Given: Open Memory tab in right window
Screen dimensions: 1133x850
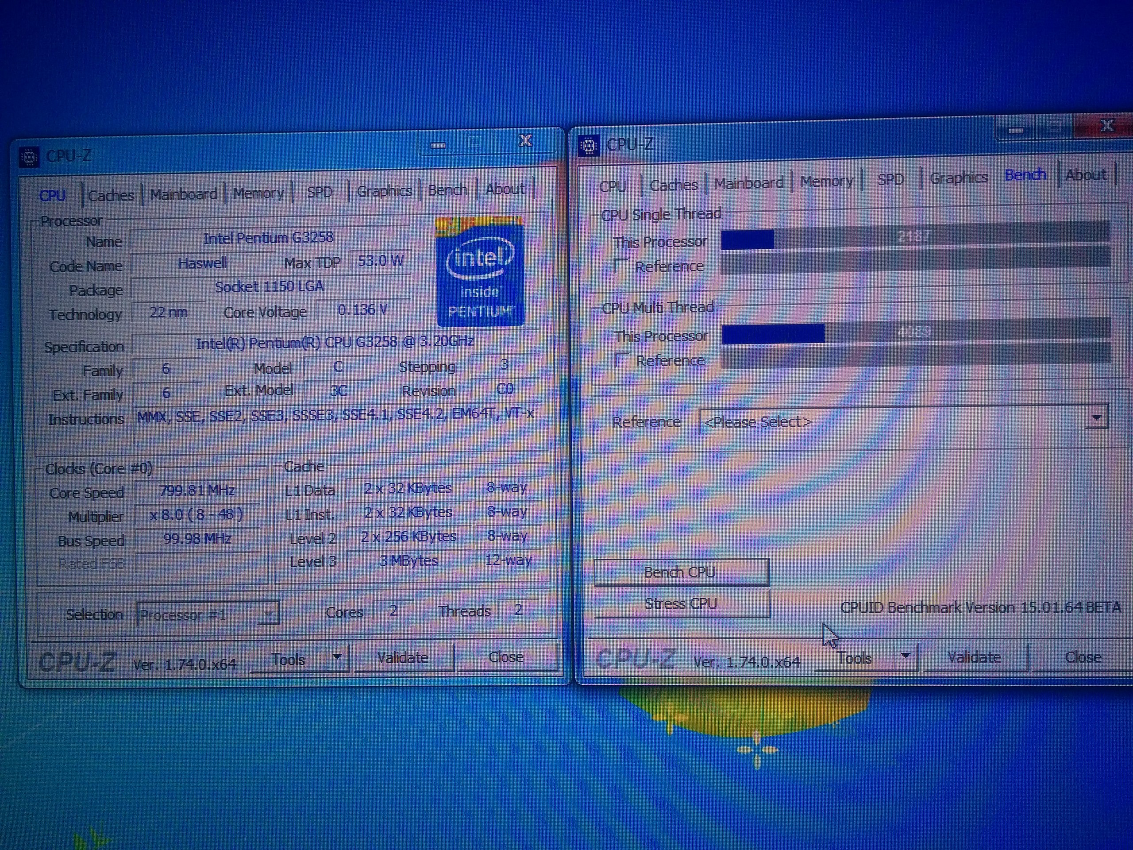Looking at the screenshot, I should pos(827,182).
